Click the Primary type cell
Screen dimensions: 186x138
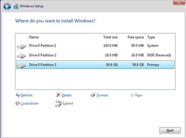pos(153,65)
